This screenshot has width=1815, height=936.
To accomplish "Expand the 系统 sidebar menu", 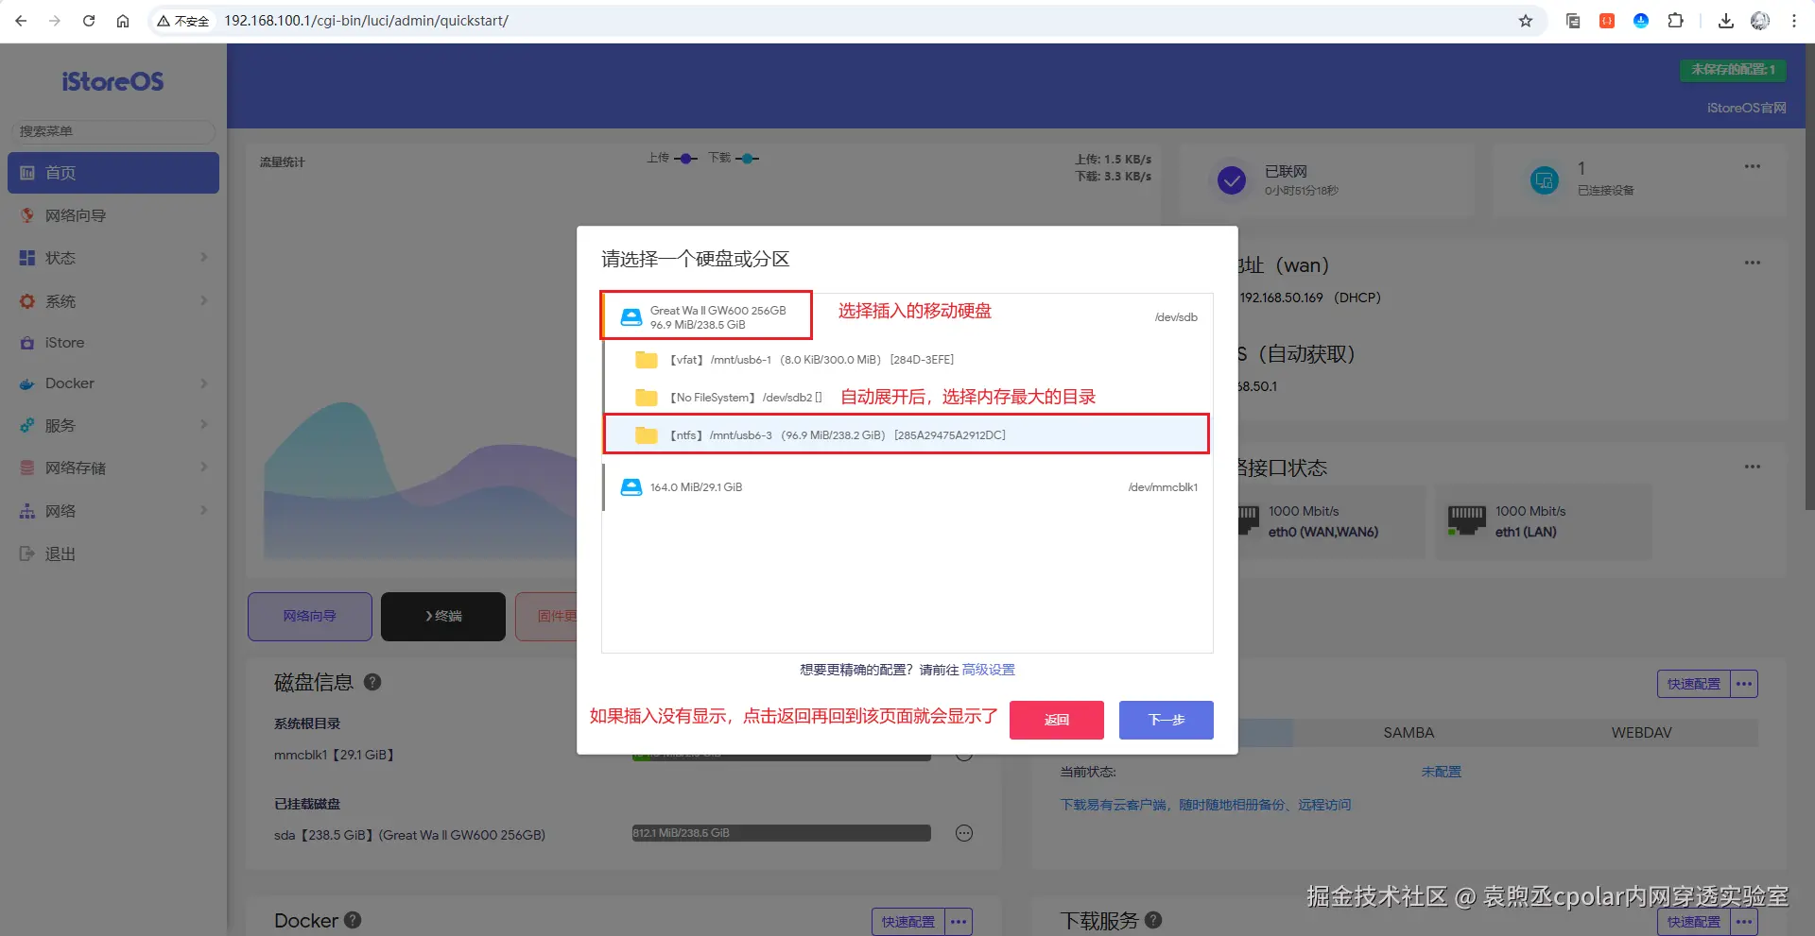I will click(113, 301).
